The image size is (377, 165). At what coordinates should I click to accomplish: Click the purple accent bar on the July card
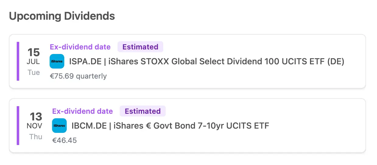pyautogui.click(x=18, y=61)
